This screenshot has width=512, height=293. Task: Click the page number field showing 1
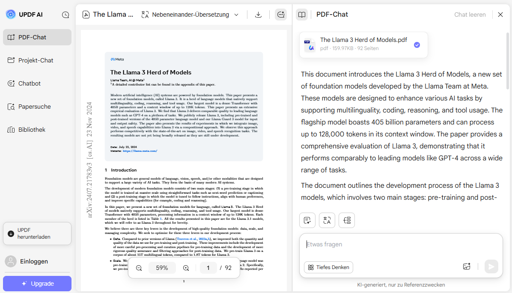pyautogui.click(x=208, y=268)
